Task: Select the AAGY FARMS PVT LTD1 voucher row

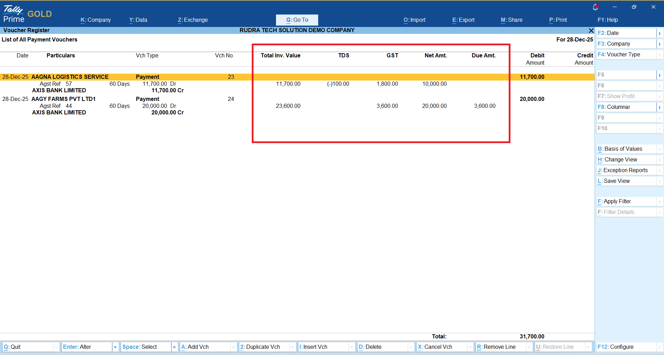Action: click(x=64, y=99)
